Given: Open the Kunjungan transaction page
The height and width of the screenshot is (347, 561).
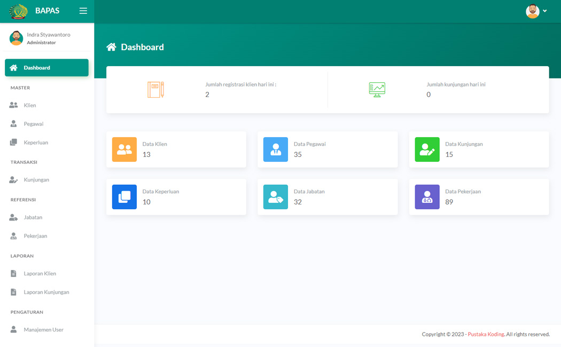Looking at the screenshot, I should coord(36,180).
